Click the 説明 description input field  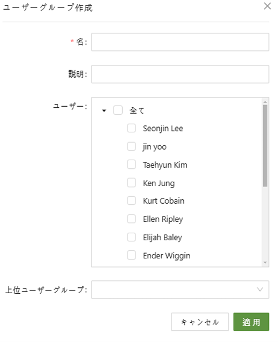[180, 74]
